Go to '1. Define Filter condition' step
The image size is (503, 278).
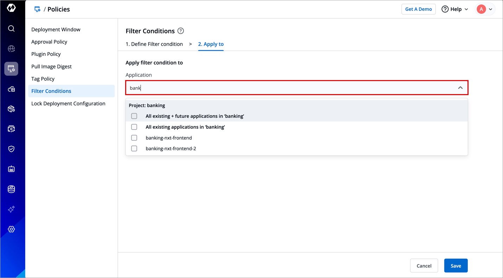(x=154, y=44)
